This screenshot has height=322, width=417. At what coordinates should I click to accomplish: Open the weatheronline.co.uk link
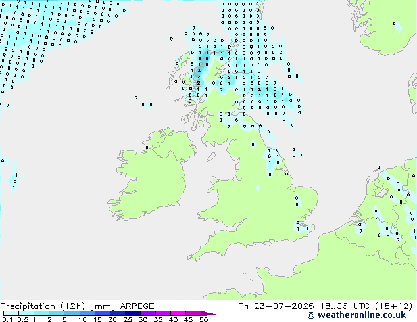pos(356,315)
